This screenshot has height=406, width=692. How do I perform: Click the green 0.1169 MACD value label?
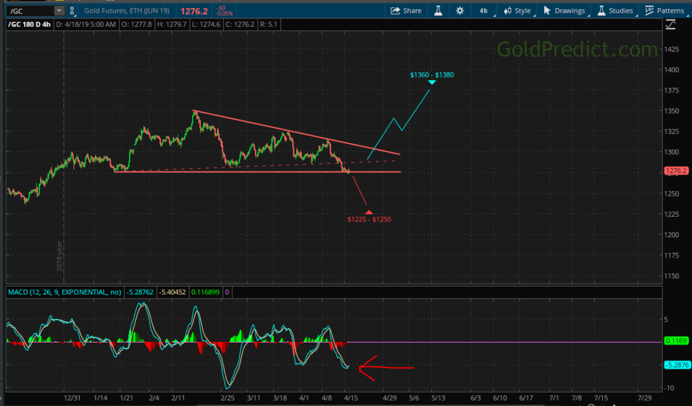(676, 342)
